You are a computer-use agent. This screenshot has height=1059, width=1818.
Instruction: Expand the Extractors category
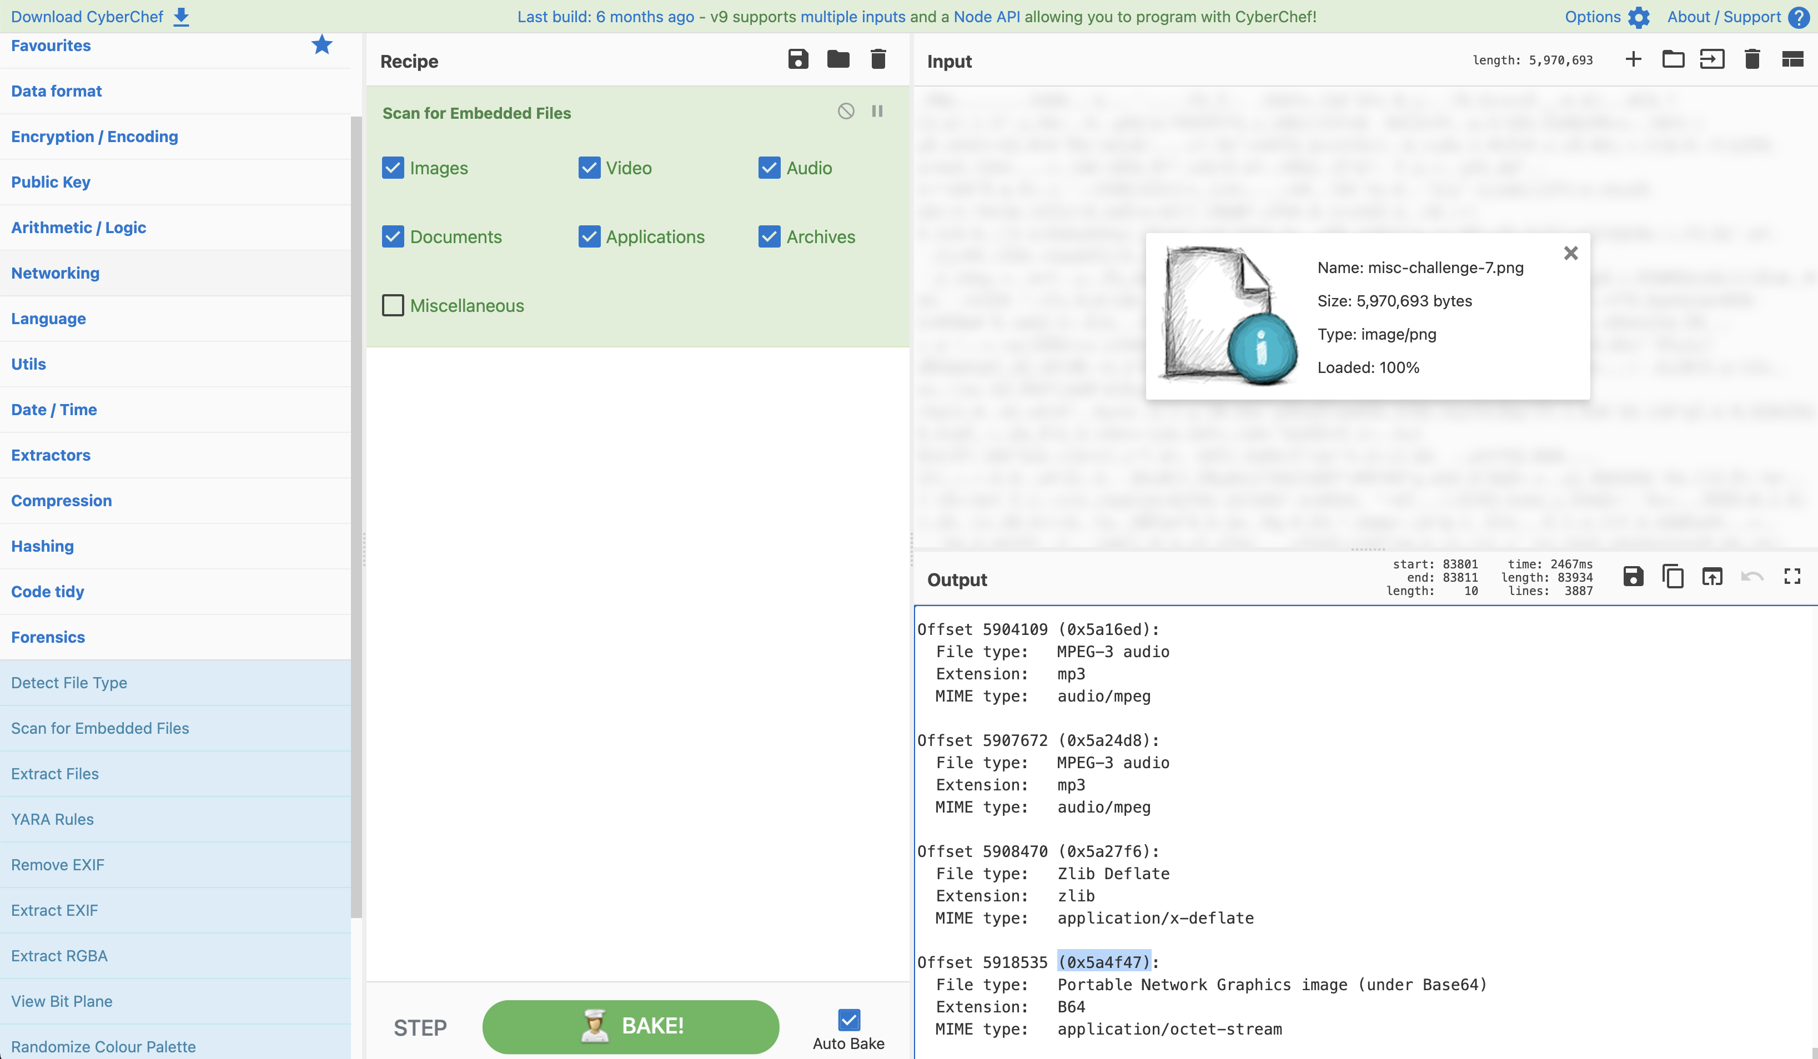coord(175,455)
